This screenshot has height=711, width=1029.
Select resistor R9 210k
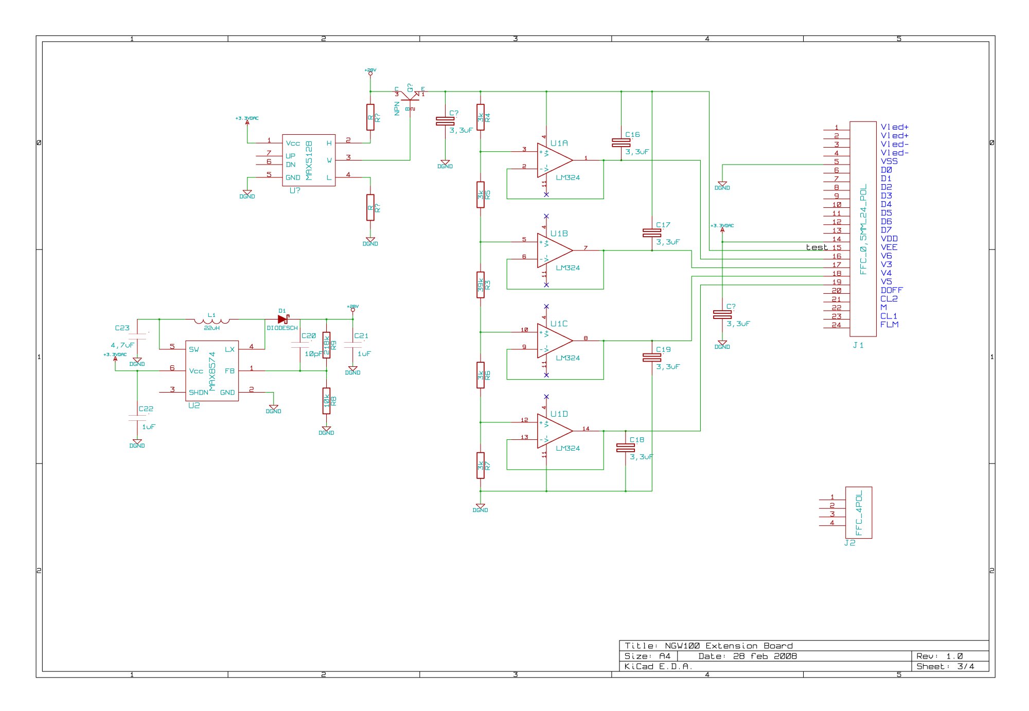click(326, 345)
